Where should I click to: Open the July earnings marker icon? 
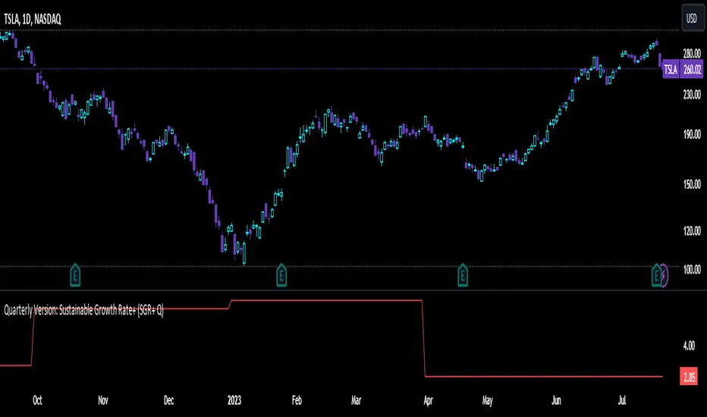pyautogui.click(x=656, y=275)
